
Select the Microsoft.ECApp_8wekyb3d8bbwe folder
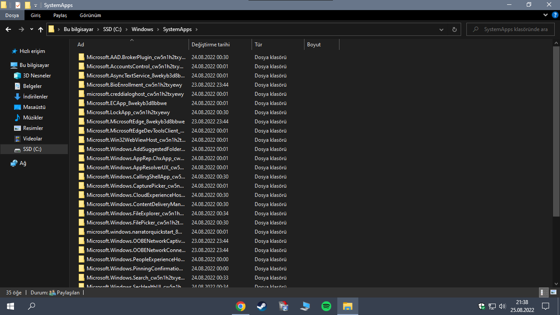tap(126, 103)
